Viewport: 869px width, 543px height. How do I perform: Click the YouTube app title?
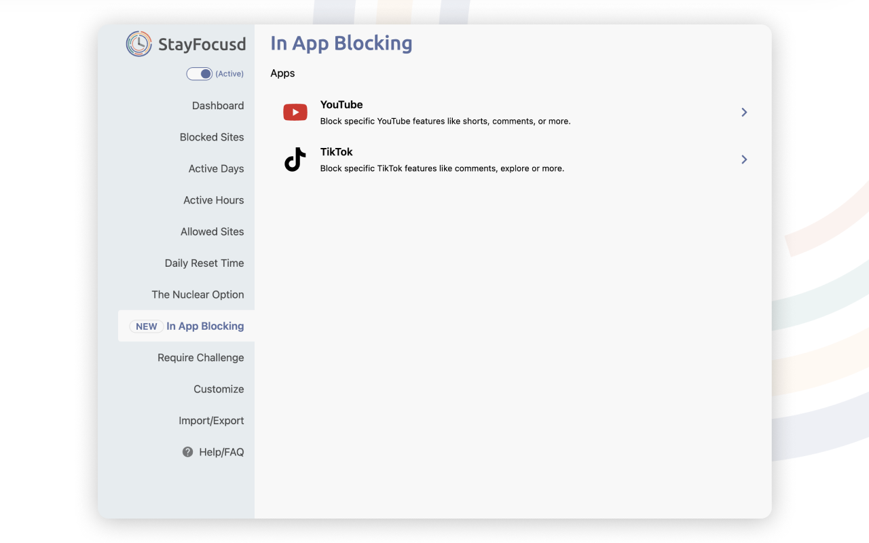click(341, 105)
